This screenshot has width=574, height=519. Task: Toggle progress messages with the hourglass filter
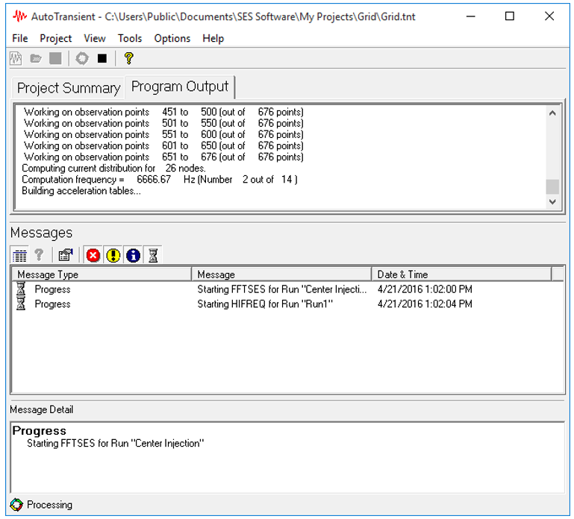[153, 255]
